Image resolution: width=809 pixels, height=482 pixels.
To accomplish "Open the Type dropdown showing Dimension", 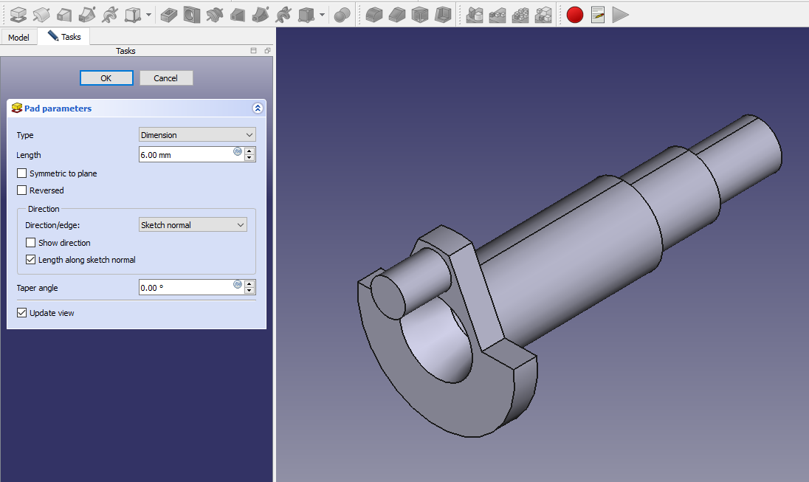I will (x=197, y=135).
